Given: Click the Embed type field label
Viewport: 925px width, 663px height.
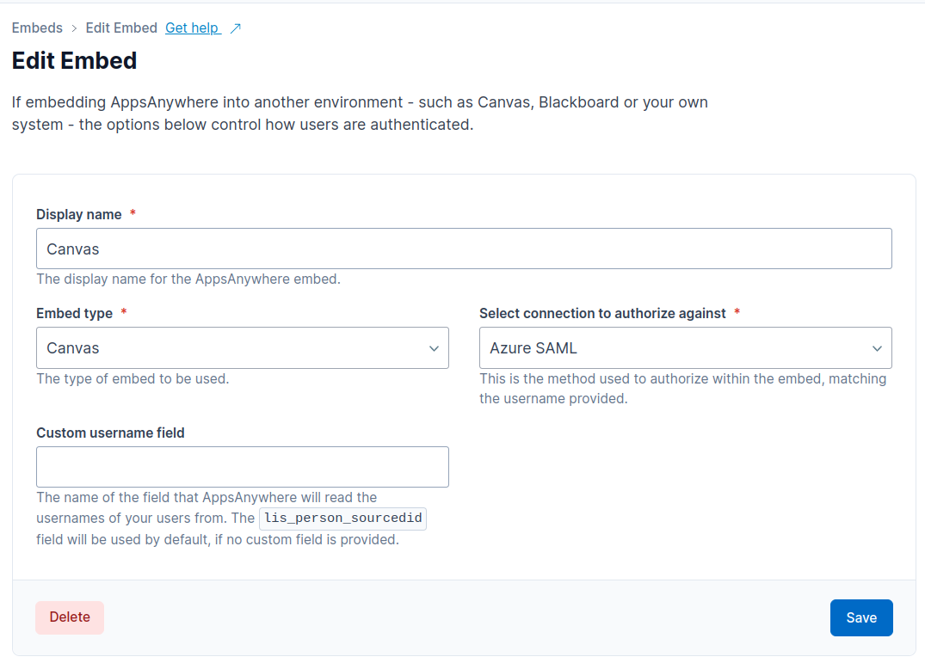Looking at the screenshot, I should 74,313.
